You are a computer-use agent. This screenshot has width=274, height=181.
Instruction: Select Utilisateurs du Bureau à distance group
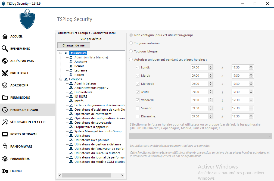[97, 153]
